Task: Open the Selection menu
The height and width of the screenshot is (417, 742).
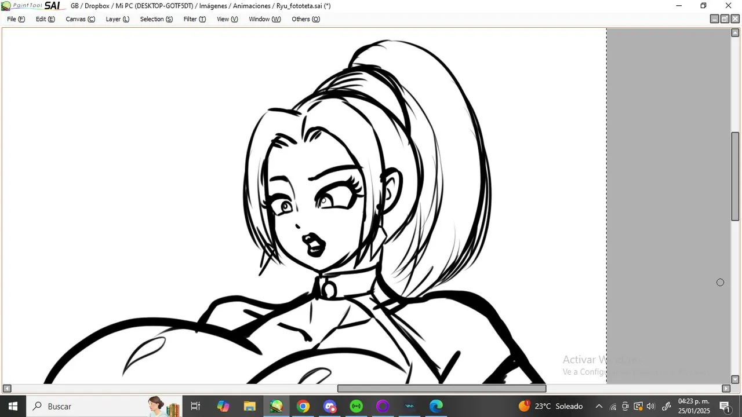Action: coord(156,19)
